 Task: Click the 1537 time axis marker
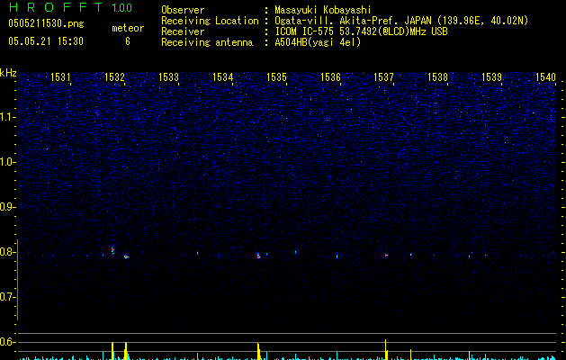point(383,76)
